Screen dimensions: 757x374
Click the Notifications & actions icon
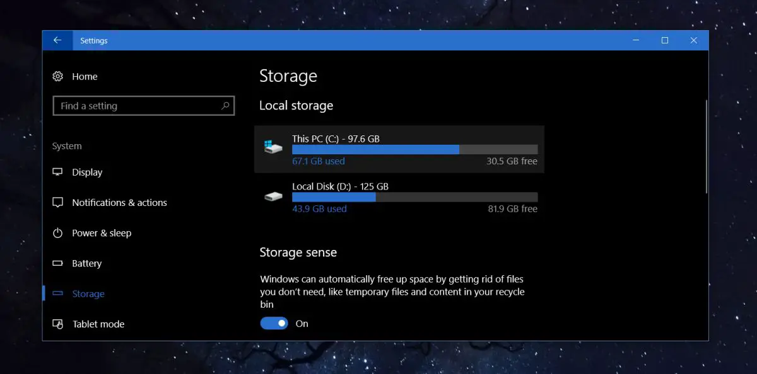click(x=58, y=202)
